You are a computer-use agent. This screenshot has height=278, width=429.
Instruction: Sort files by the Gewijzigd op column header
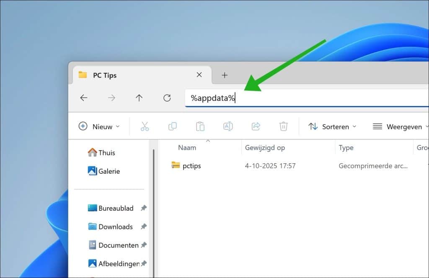pyautogui.click(x=265, y=147)
